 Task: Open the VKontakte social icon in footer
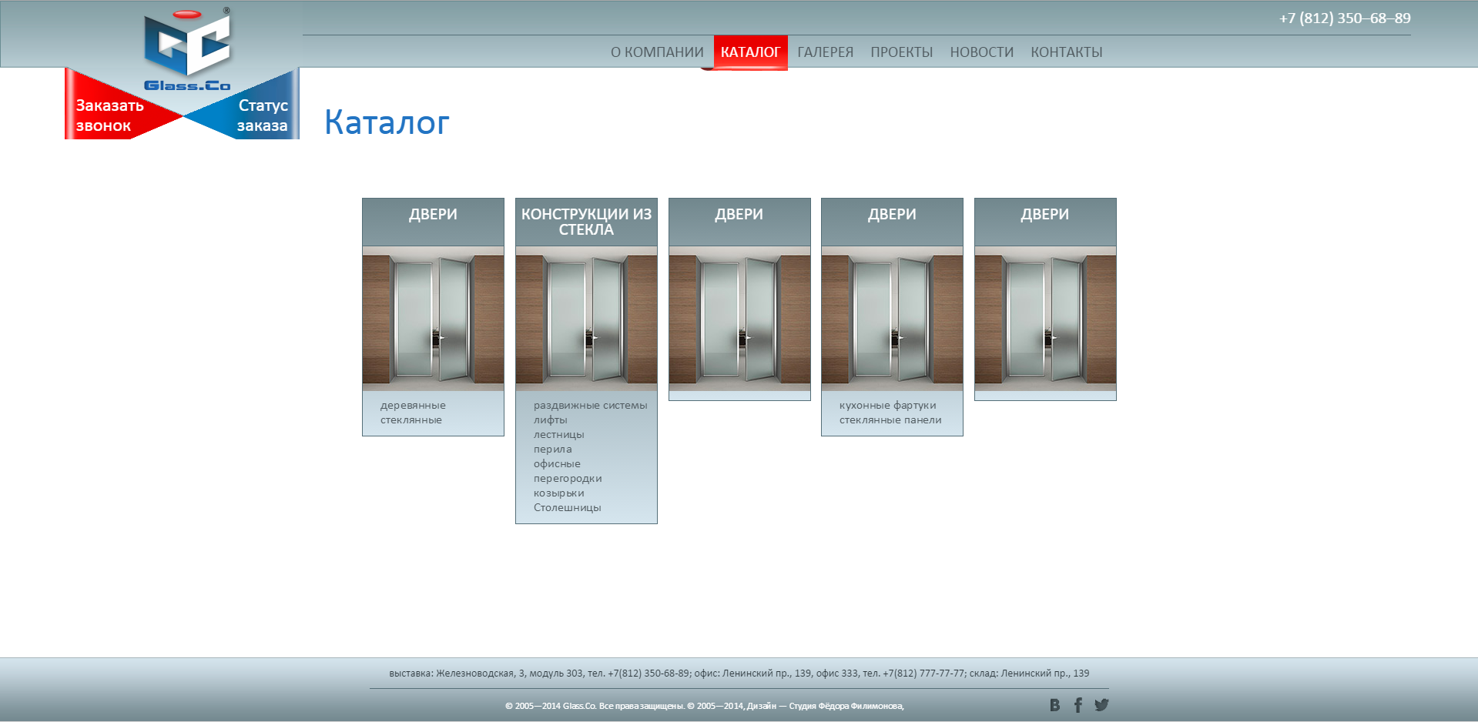point(1054,705)
